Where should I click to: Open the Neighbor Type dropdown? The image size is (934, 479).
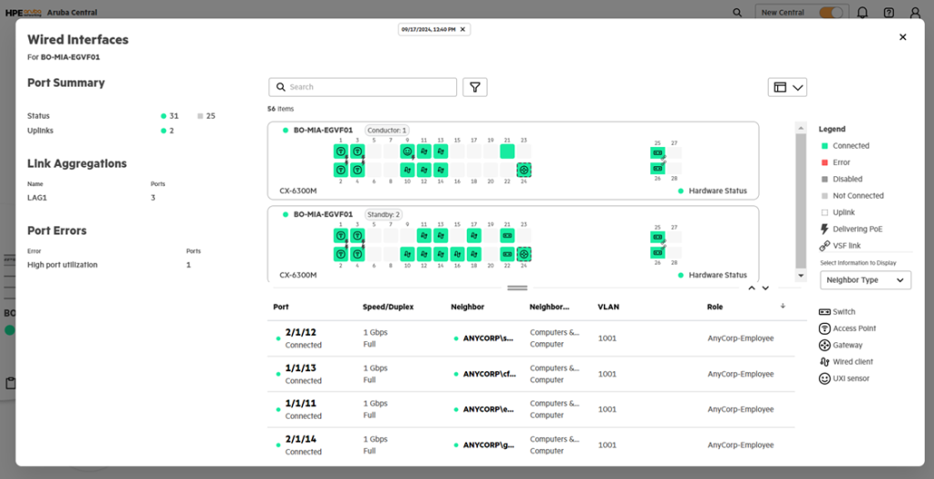tap(865, 280)
